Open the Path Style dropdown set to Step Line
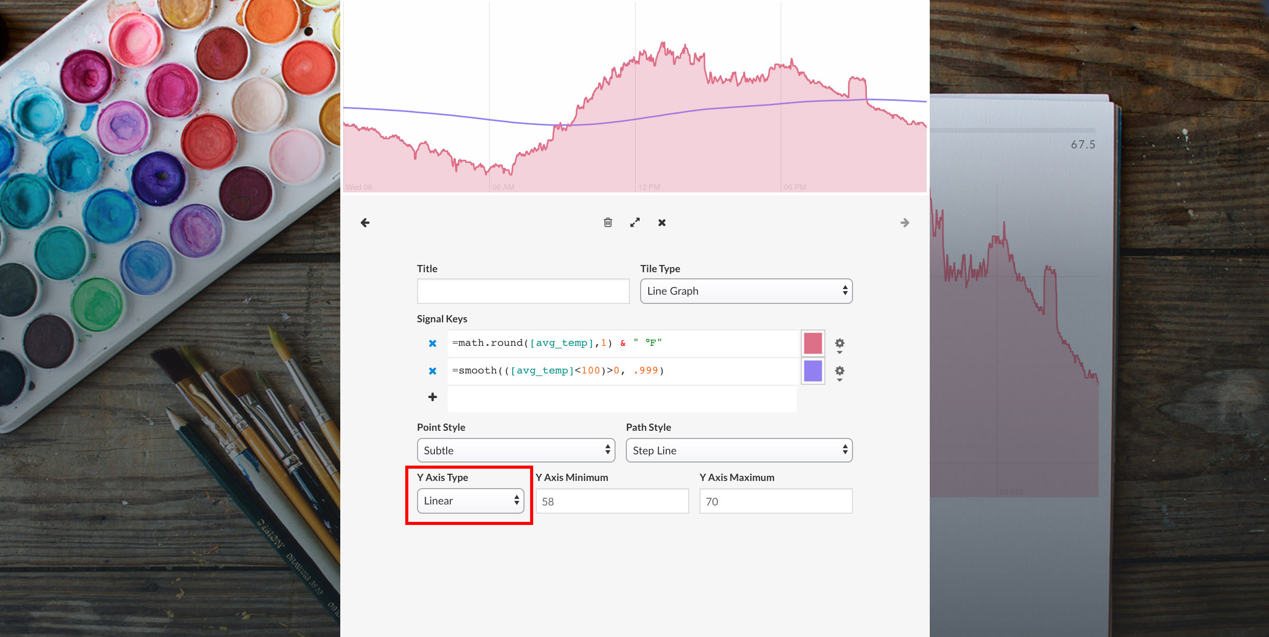Image resolution: width=1269 pixels, height=637 pixels. pyautogui.click(x=738, y=450)
